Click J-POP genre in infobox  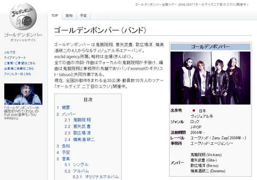coord(196,127)
